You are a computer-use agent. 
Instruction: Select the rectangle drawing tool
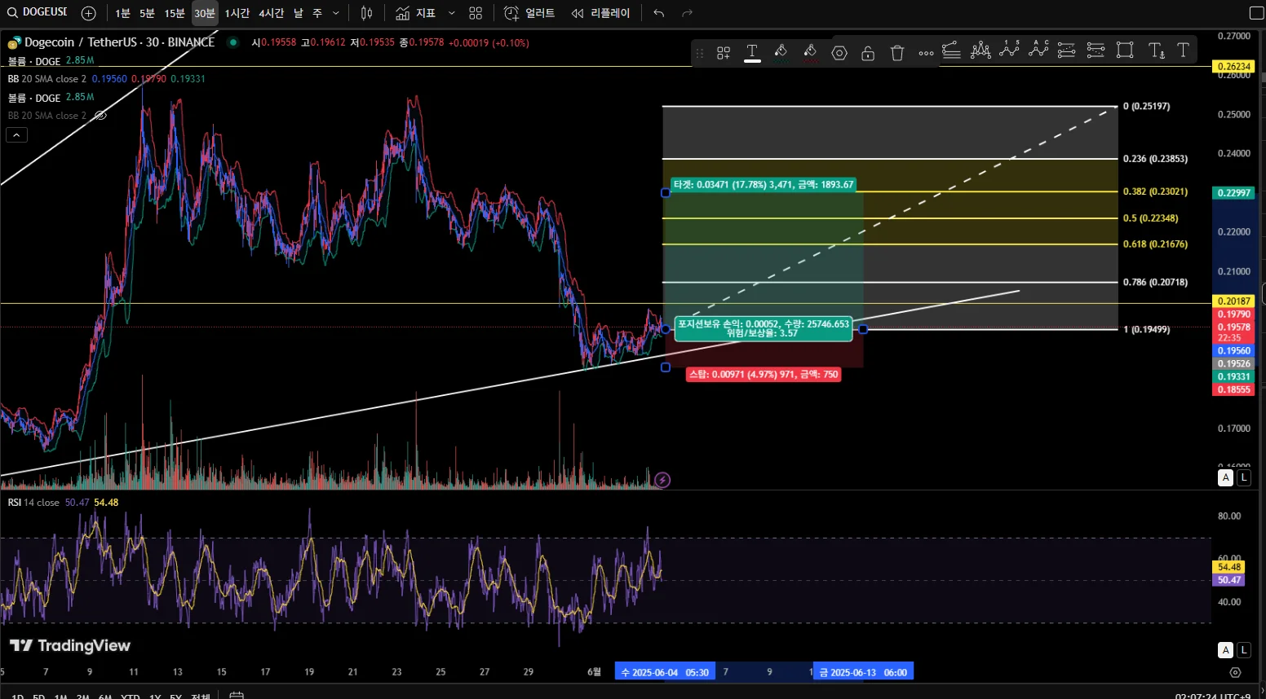1125,50
